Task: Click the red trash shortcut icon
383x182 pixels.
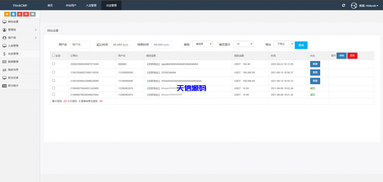Action: (x=20, y=14)
